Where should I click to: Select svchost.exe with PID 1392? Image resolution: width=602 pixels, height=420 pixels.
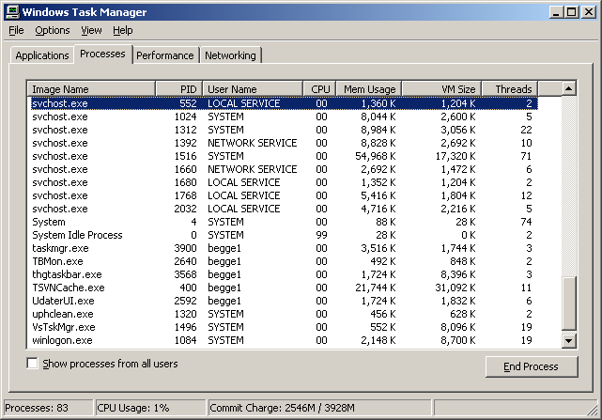(x=284, y=143)
